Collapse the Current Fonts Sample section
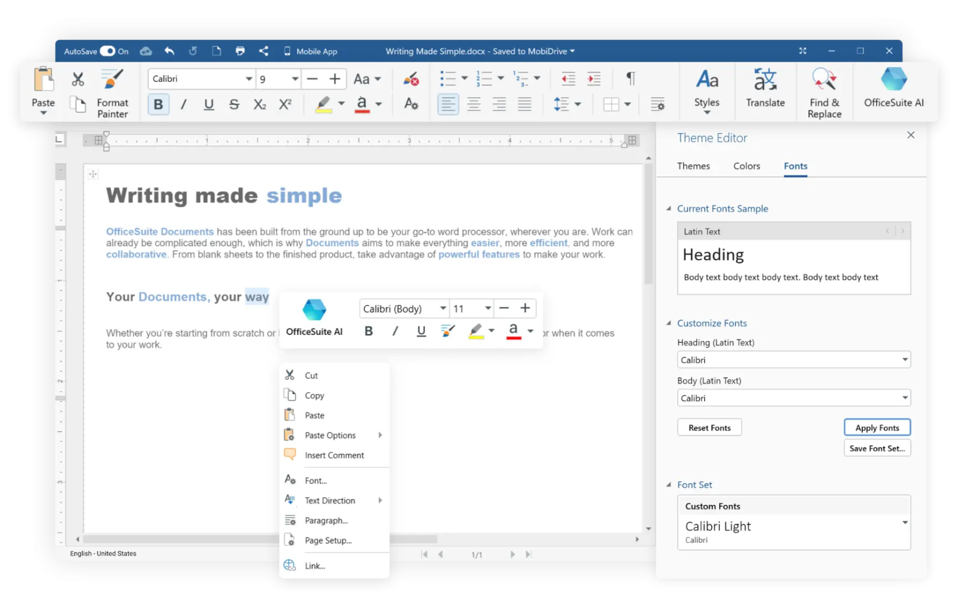The width and height of the screenshot is (958, 602). coord(669,209)
